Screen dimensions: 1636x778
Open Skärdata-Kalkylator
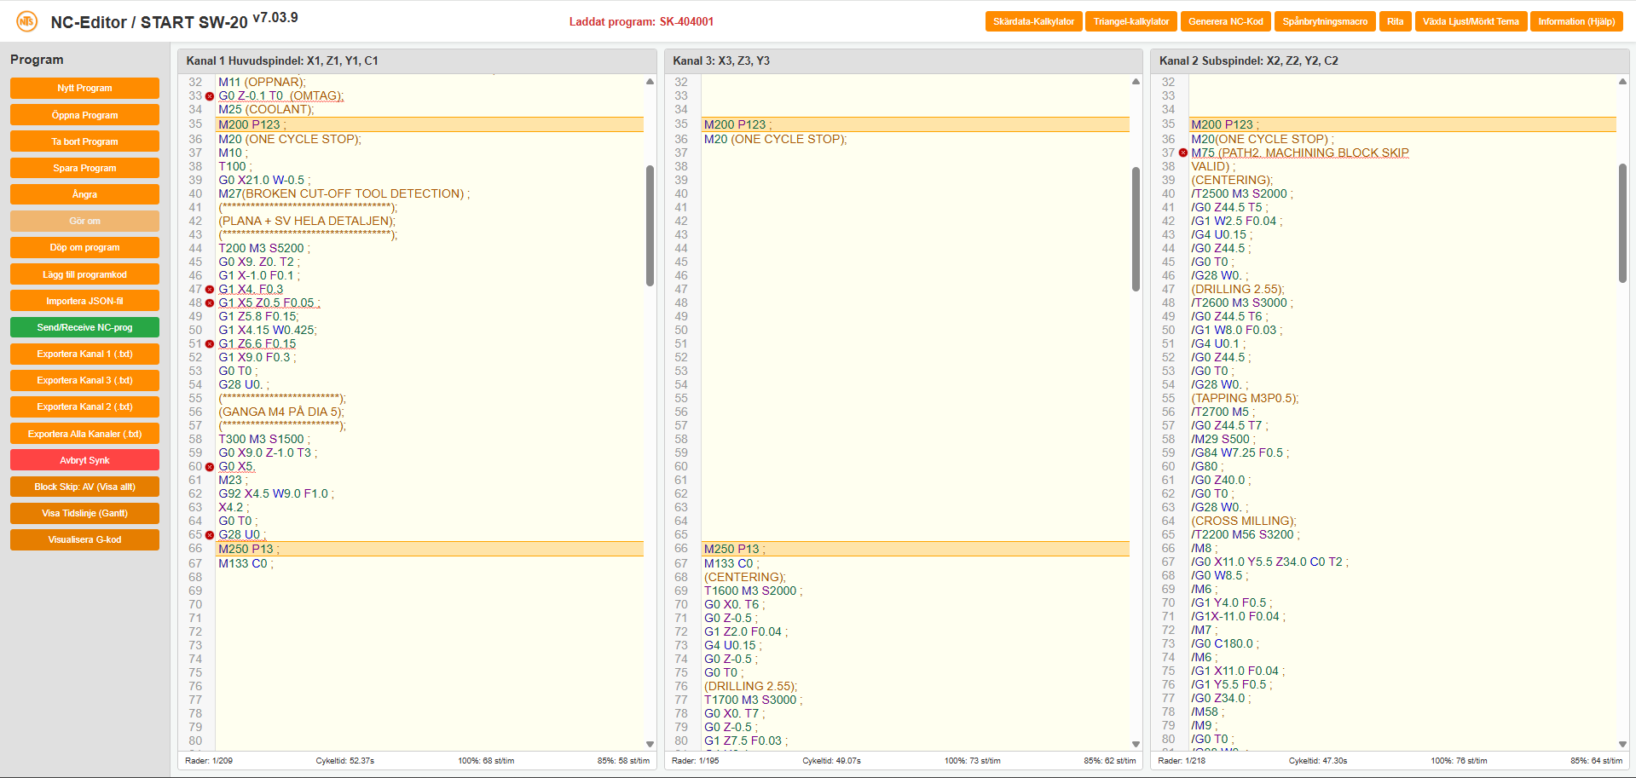(1033, 21)
